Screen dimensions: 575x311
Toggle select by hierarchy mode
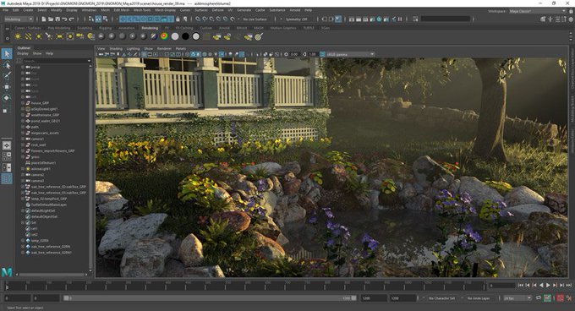91,19
